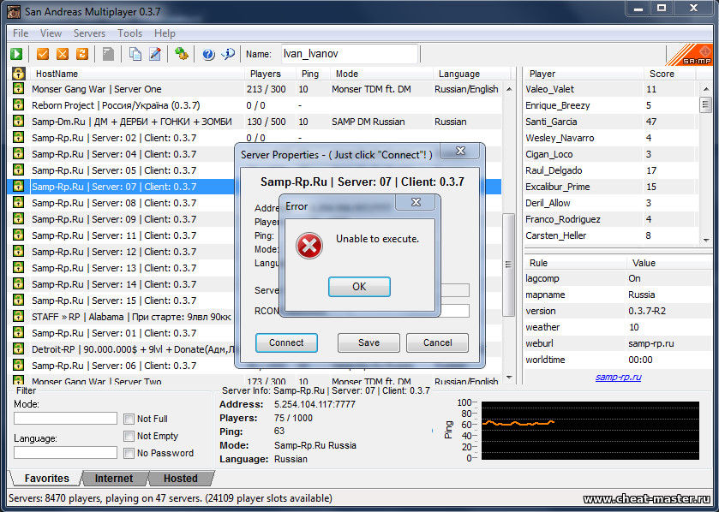This screenshot has width=719, height=512.
Task: Follow the samp-rp.ru link
Action: coord(618,377)
